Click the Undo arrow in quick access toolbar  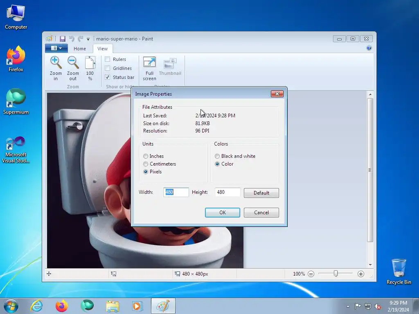pyautogui.click(x=72, y=39)
